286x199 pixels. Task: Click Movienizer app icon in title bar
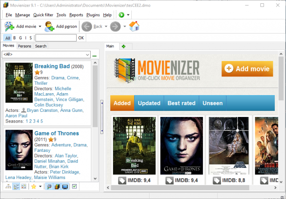point(6,5)
